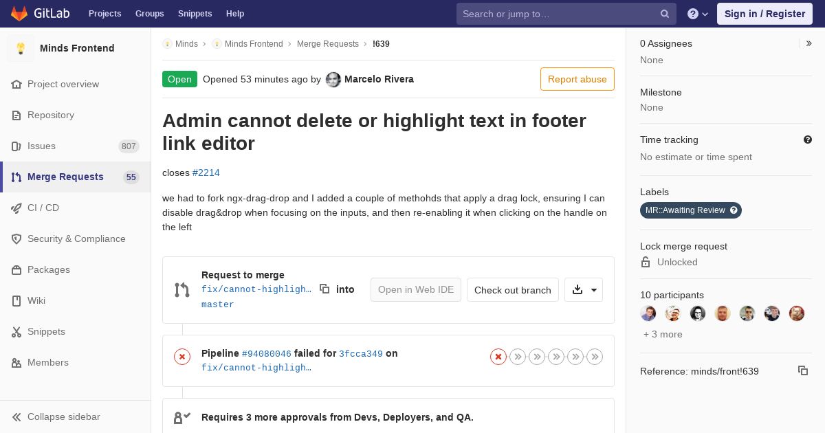Image resolution: width=825 pixels, height=433 pixels.
Task: Click the last participant avatar in row
Action: (x=797, y=313)
